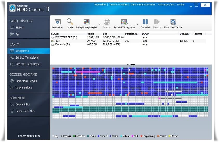Pause with the Duraklat icon

[x=145, y=22]
